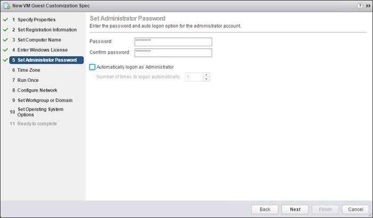The height and width of the screenshot is (218, 373).
Task: Click the green checkmark beside Specify Properties
Action: click(5, 20)
